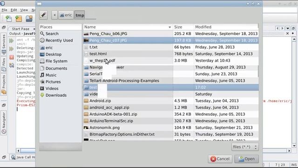Click the Open button

[x=246, y=159]
